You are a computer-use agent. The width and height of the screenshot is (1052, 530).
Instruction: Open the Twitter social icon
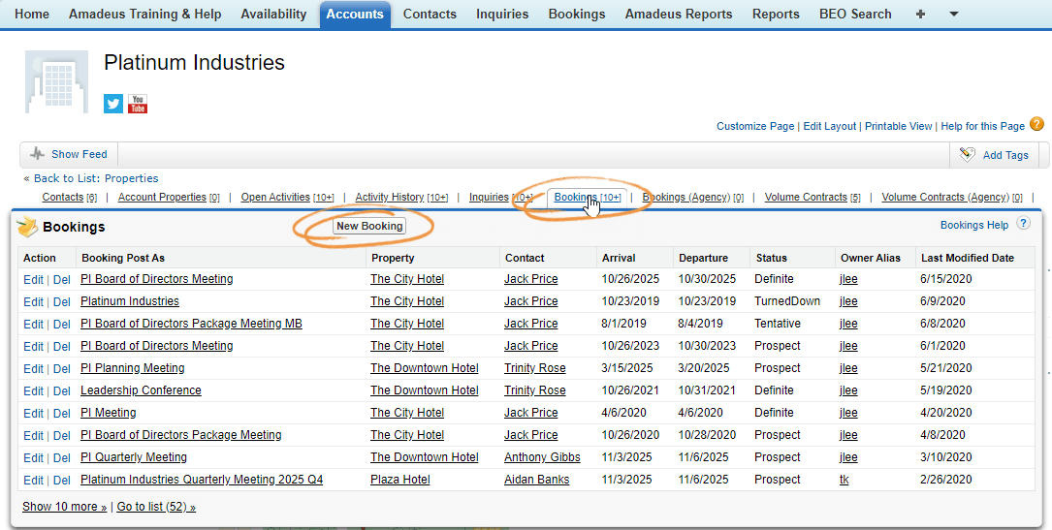pos(113,104)
